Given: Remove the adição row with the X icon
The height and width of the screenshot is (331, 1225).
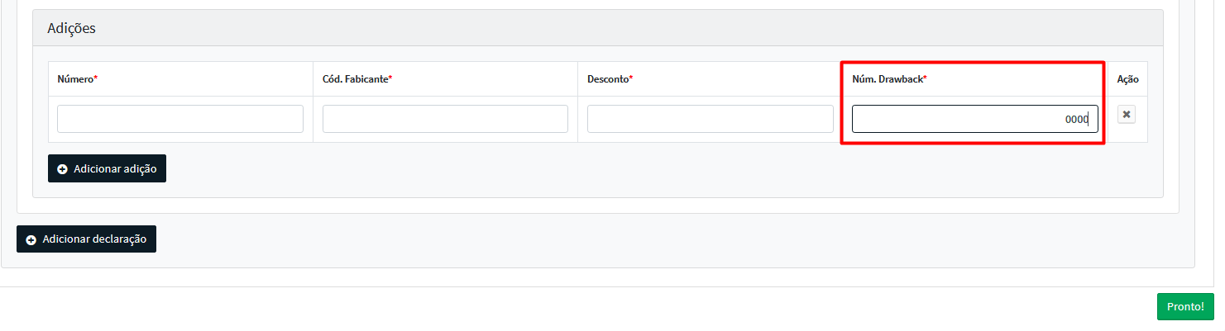Looking at the screenshot, I should point(1126,115).
